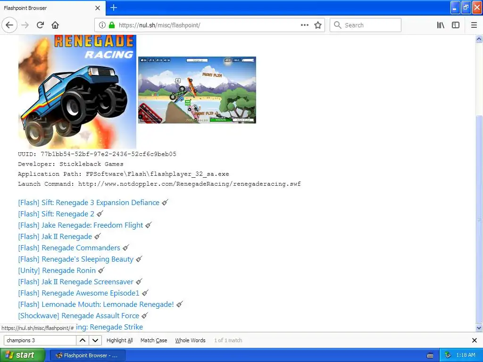Click the UUID text line
The image size is (483, 362).
[97, 154]
